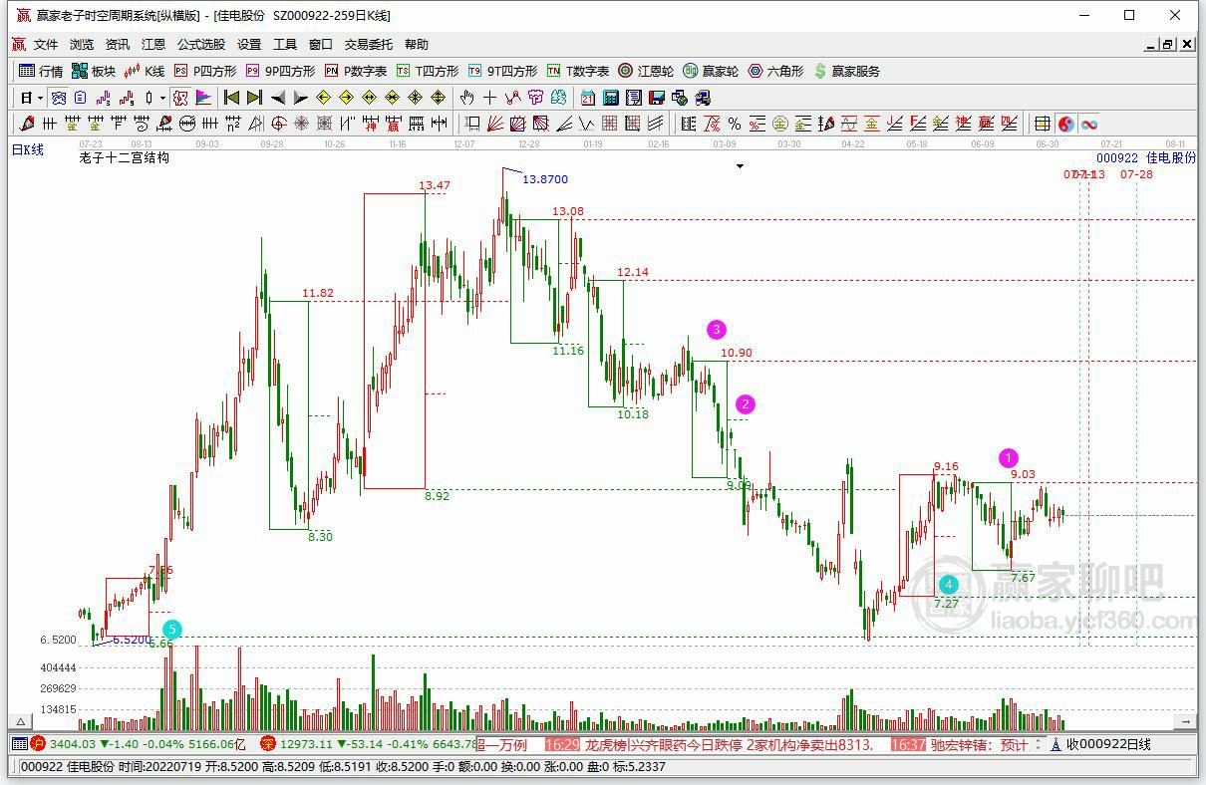
Task: Open 赢家服务 with the dollar icon
Action: (847, 71)
